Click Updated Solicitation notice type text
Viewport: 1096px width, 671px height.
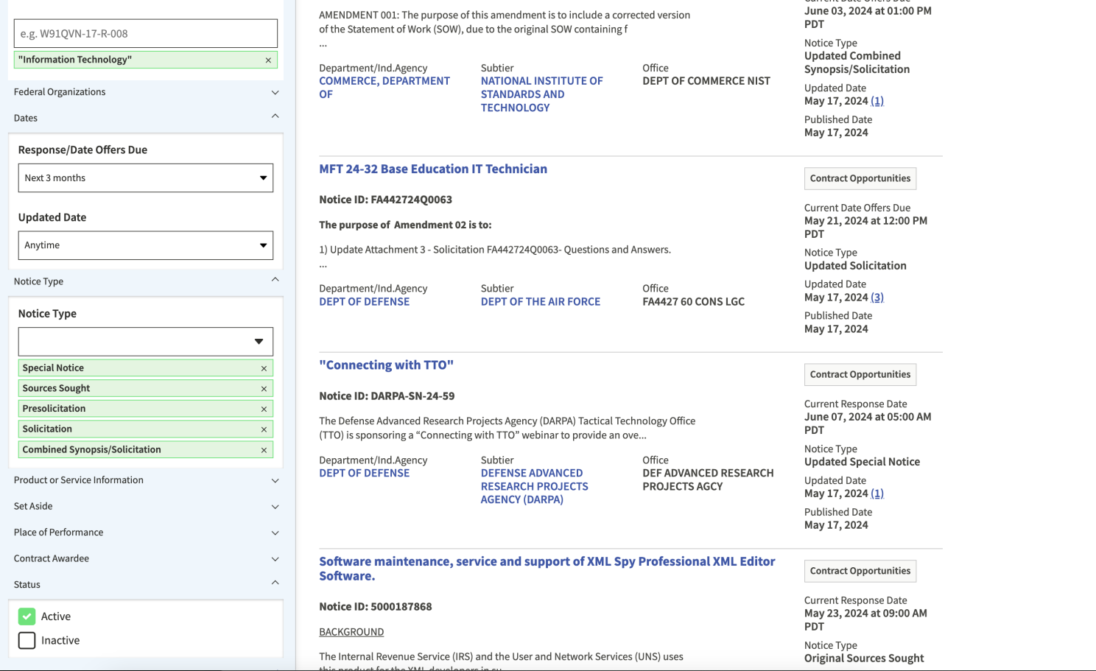855,266
